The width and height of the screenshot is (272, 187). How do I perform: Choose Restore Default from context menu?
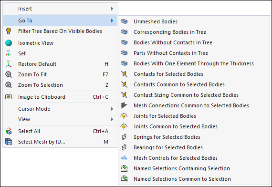61,64
